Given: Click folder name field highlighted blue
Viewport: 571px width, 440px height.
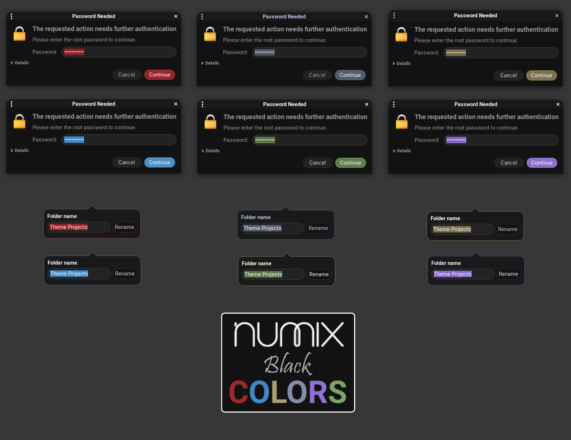Looking at the screenshot, I should click(79, 274).
